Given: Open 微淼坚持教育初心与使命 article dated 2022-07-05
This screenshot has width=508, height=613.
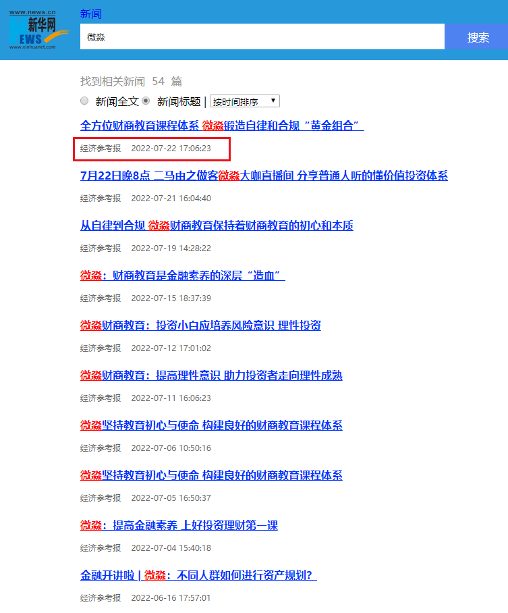Looking at the screenshot, I should coord(211,476).
